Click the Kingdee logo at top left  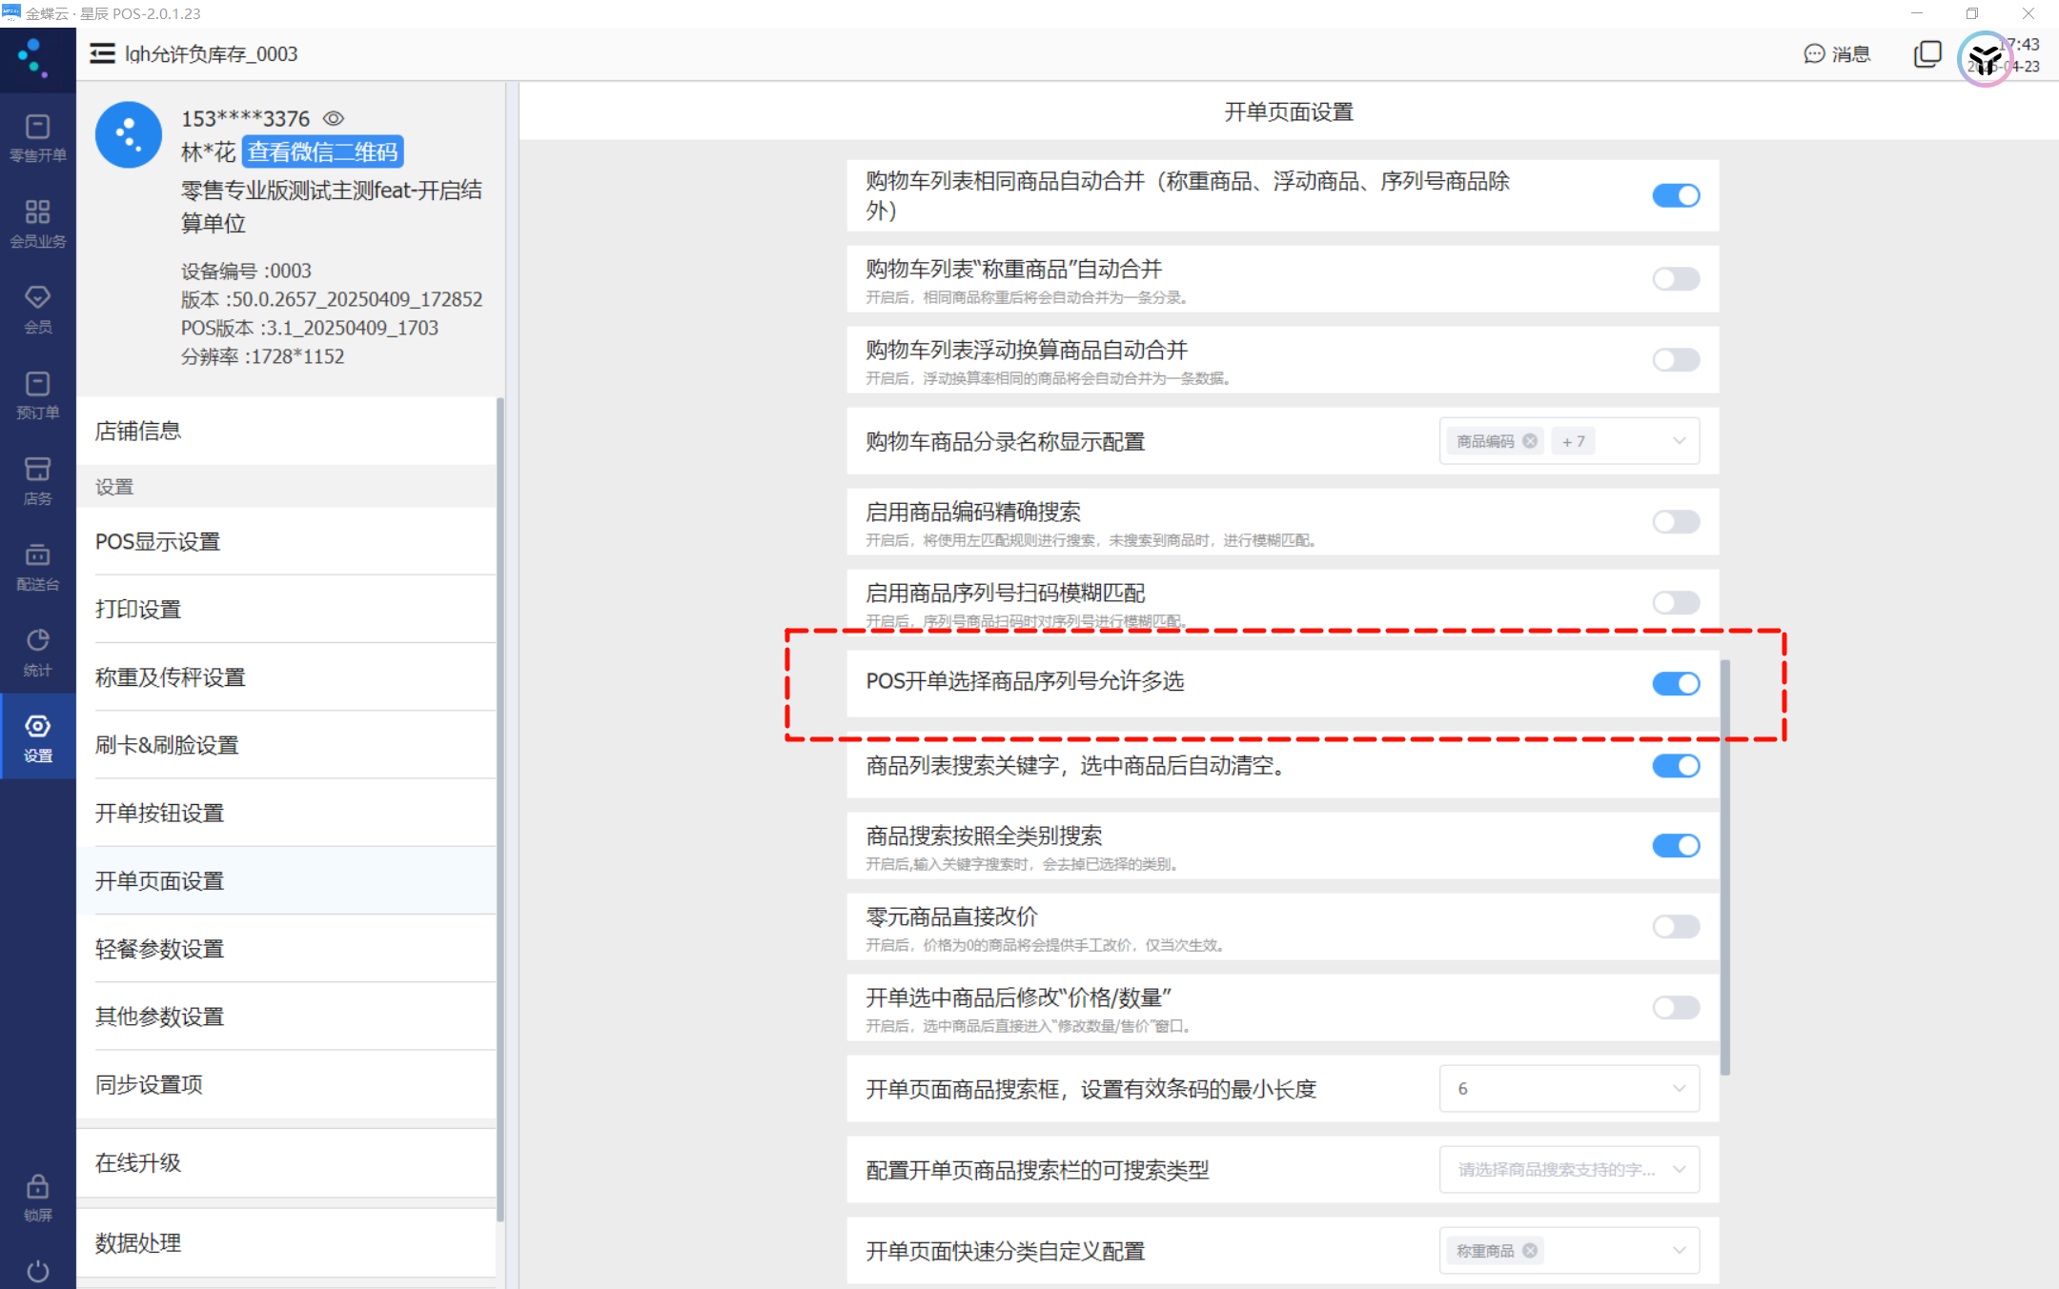pyautogui.click(x=33, y=57)
